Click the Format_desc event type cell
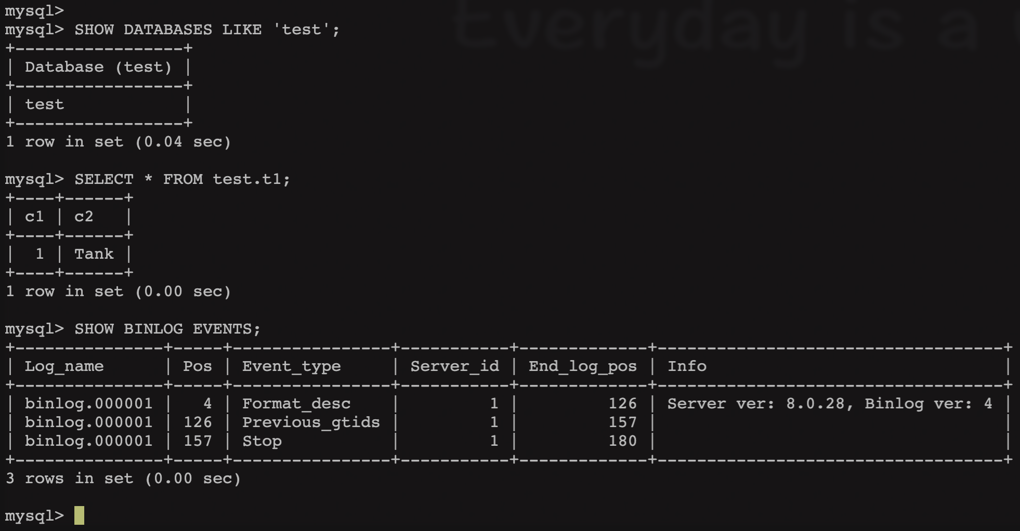The image size is (1020, 531). point(296,404)
